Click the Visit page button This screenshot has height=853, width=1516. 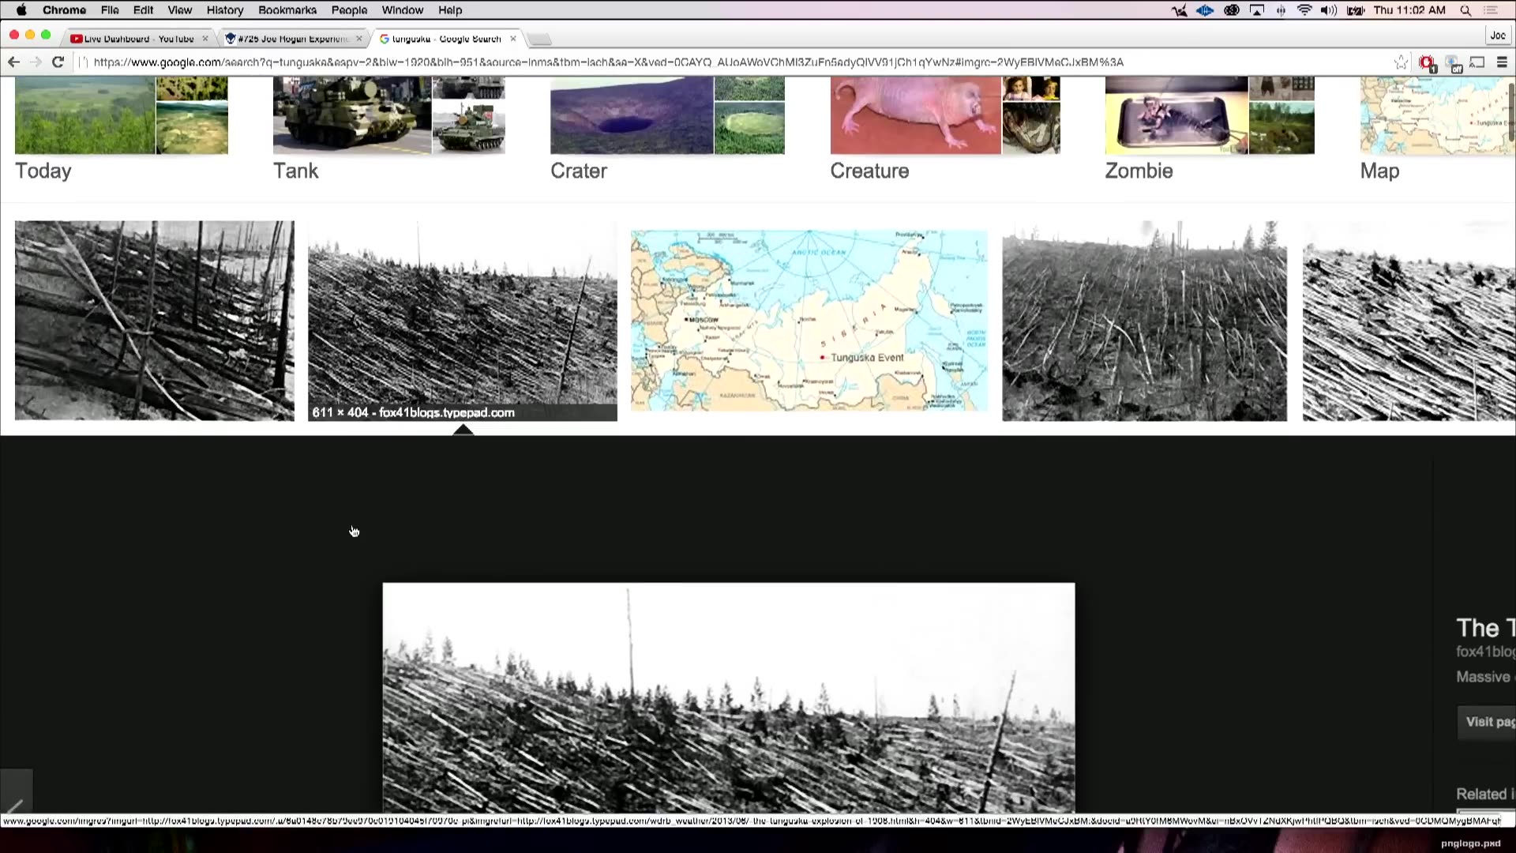pos(1488,722)
